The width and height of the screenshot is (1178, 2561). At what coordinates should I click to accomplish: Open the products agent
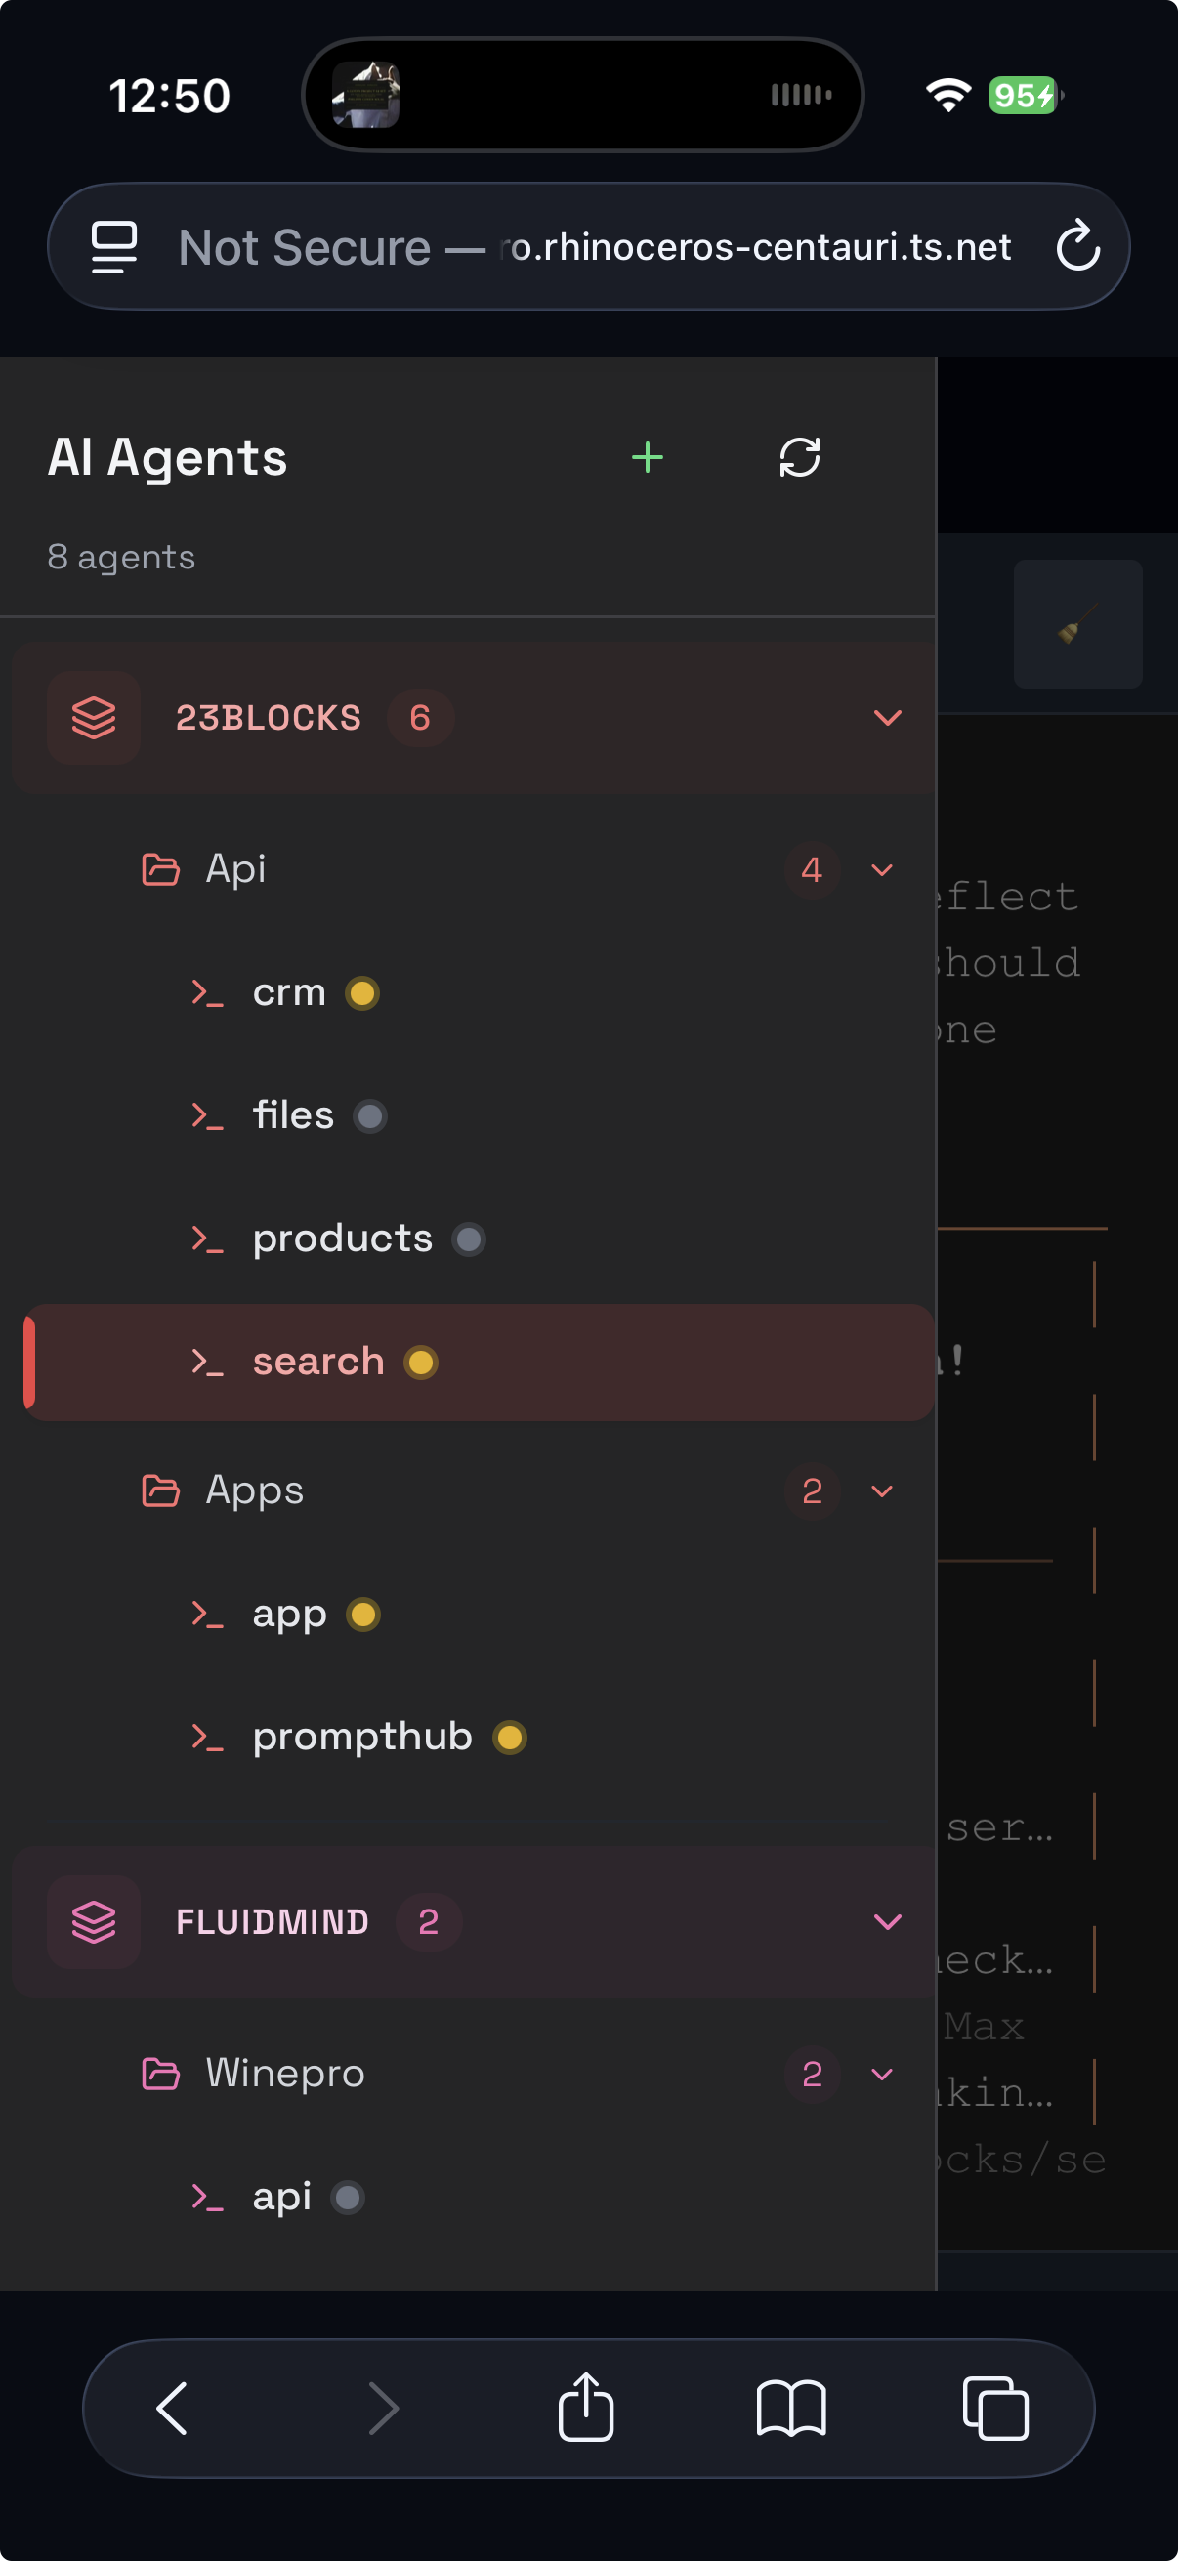340,1238
